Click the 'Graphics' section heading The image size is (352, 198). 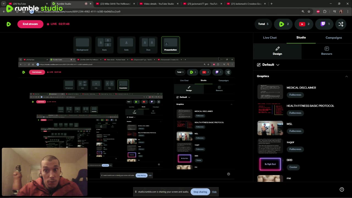click(263, 76)
